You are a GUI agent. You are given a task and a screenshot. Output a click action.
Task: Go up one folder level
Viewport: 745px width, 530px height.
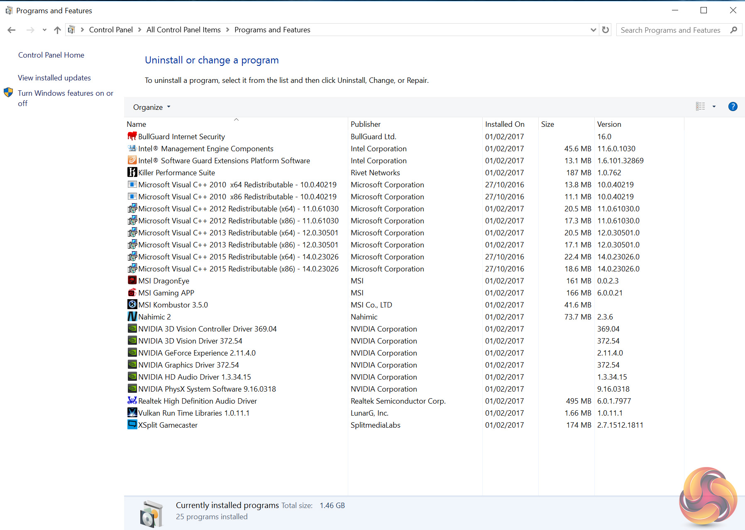point(57,30)
